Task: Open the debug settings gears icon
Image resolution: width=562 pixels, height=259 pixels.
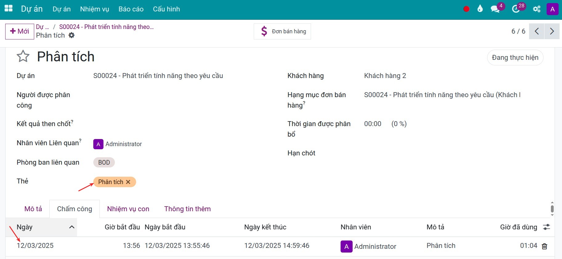Action: tap(537, 9)
